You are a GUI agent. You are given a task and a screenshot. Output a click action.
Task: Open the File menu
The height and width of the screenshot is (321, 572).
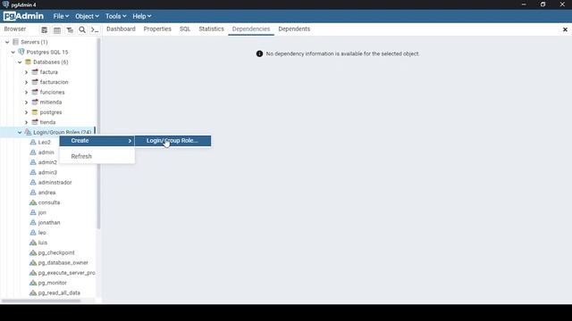(61, 16)
